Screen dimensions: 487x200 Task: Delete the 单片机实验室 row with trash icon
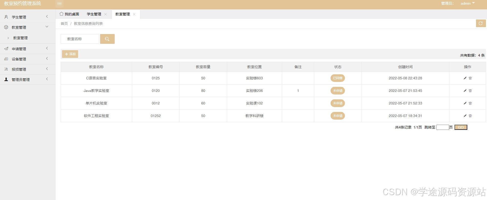[x=470, y=103]
